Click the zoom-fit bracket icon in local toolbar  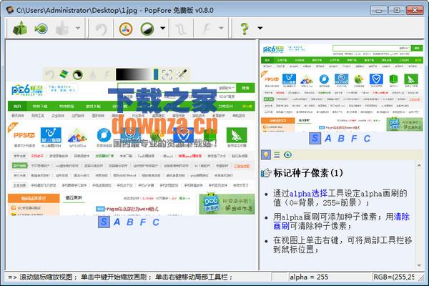click(x=167, y=74)
